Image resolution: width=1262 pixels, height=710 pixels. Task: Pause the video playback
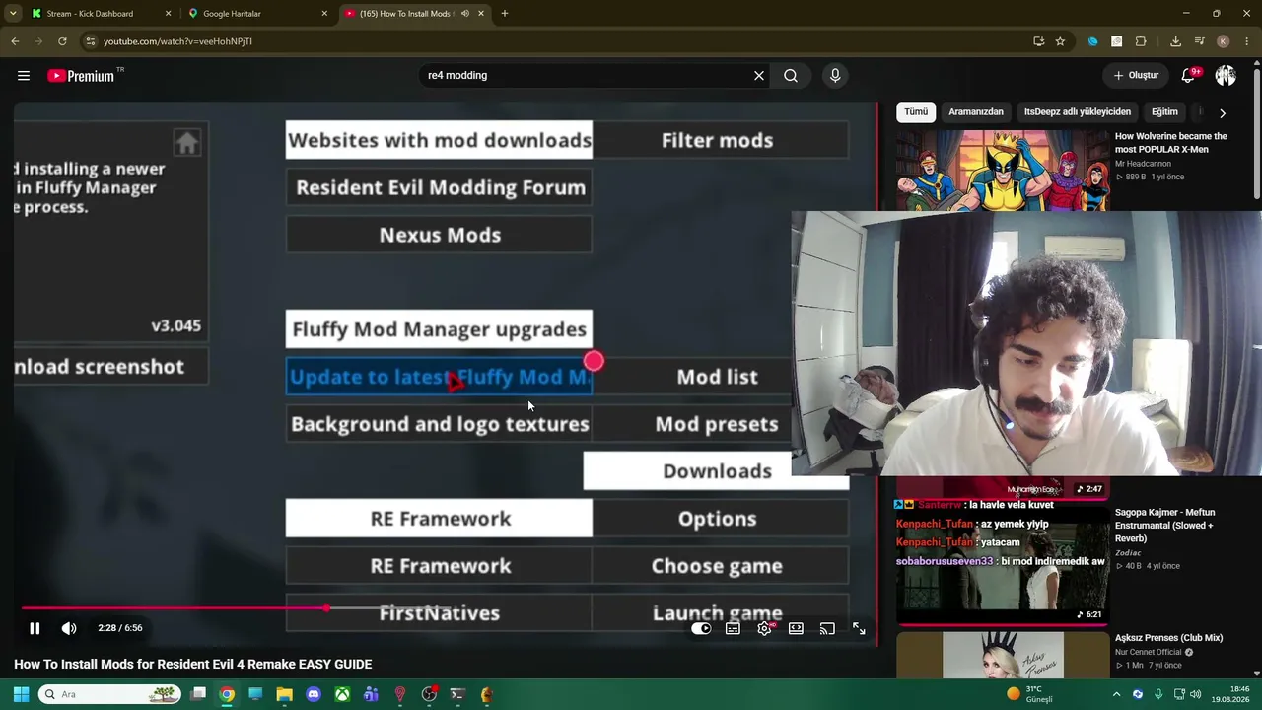pyautogui.click(x=35, y=628)
